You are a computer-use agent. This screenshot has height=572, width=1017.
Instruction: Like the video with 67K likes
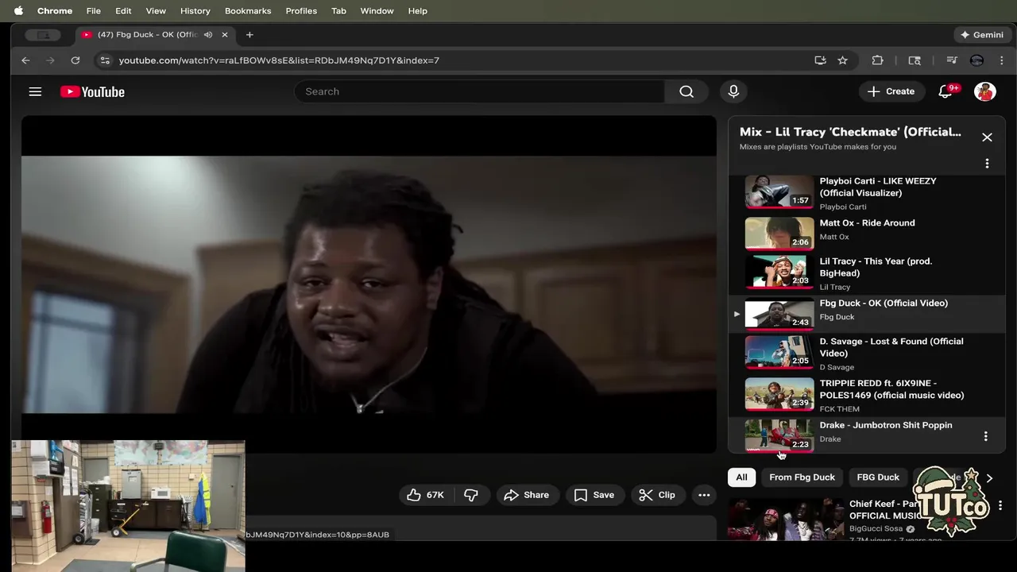click(x=425, y=495)
